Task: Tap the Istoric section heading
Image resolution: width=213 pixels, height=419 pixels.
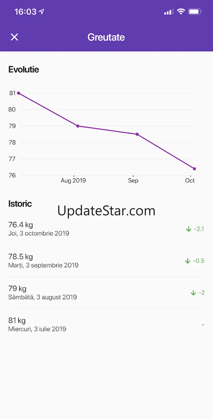Action: click(x=20, y=204)
